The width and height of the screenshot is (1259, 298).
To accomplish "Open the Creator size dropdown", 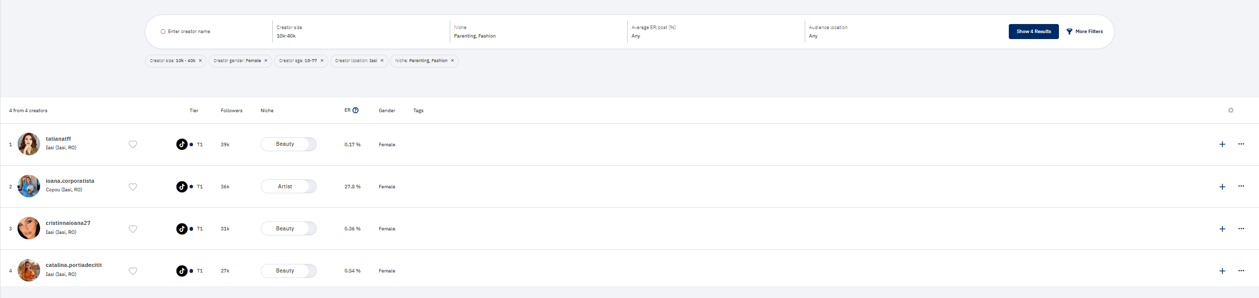I will [x=360, y=32].
